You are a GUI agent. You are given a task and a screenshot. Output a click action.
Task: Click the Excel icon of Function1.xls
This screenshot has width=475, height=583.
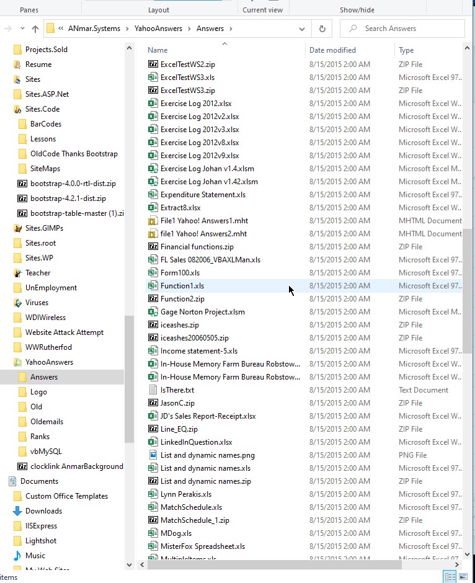pyautogui.click(x=153, y=286)
